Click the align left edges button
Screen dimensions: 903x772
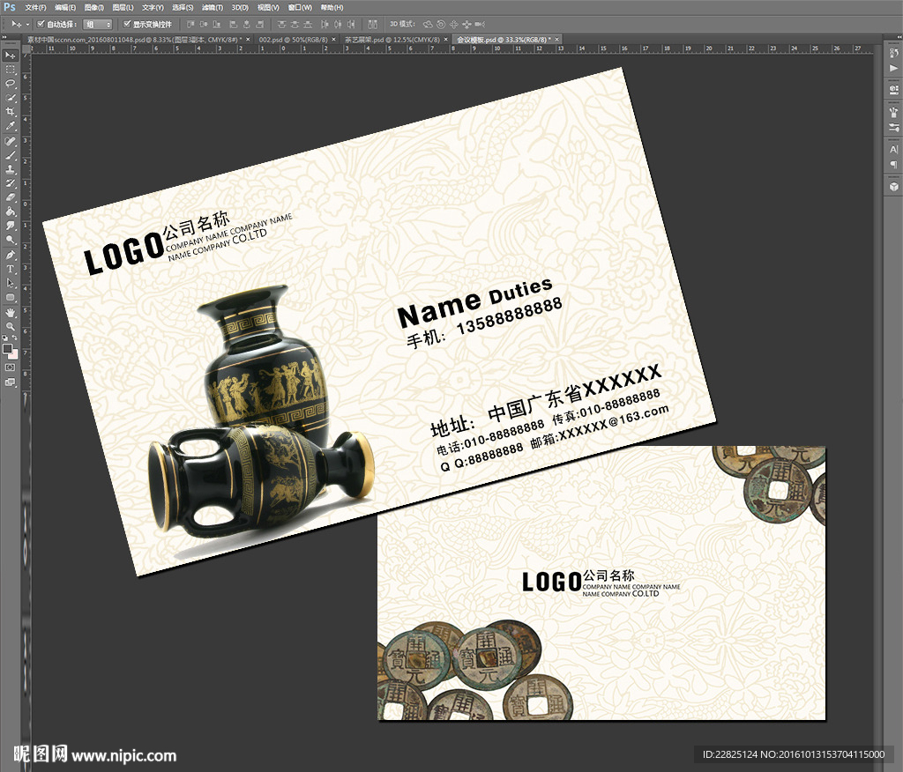click(x=233, y=24)
